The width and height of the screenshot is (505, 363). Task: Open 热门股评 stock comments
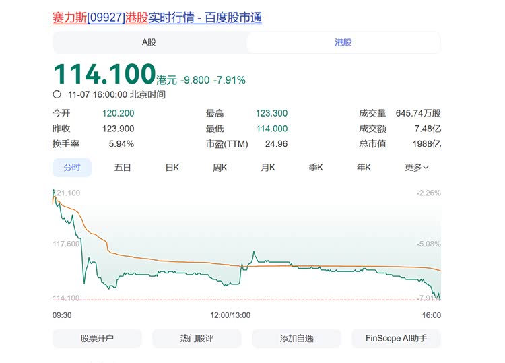tap(197, 338)
